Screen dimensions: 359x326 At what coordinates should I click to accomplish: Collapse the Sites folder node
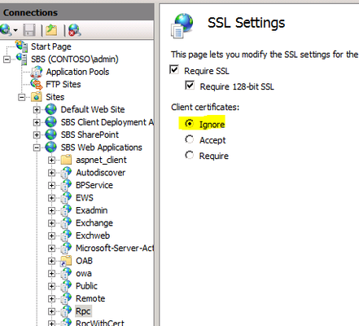tap(21, 97)
